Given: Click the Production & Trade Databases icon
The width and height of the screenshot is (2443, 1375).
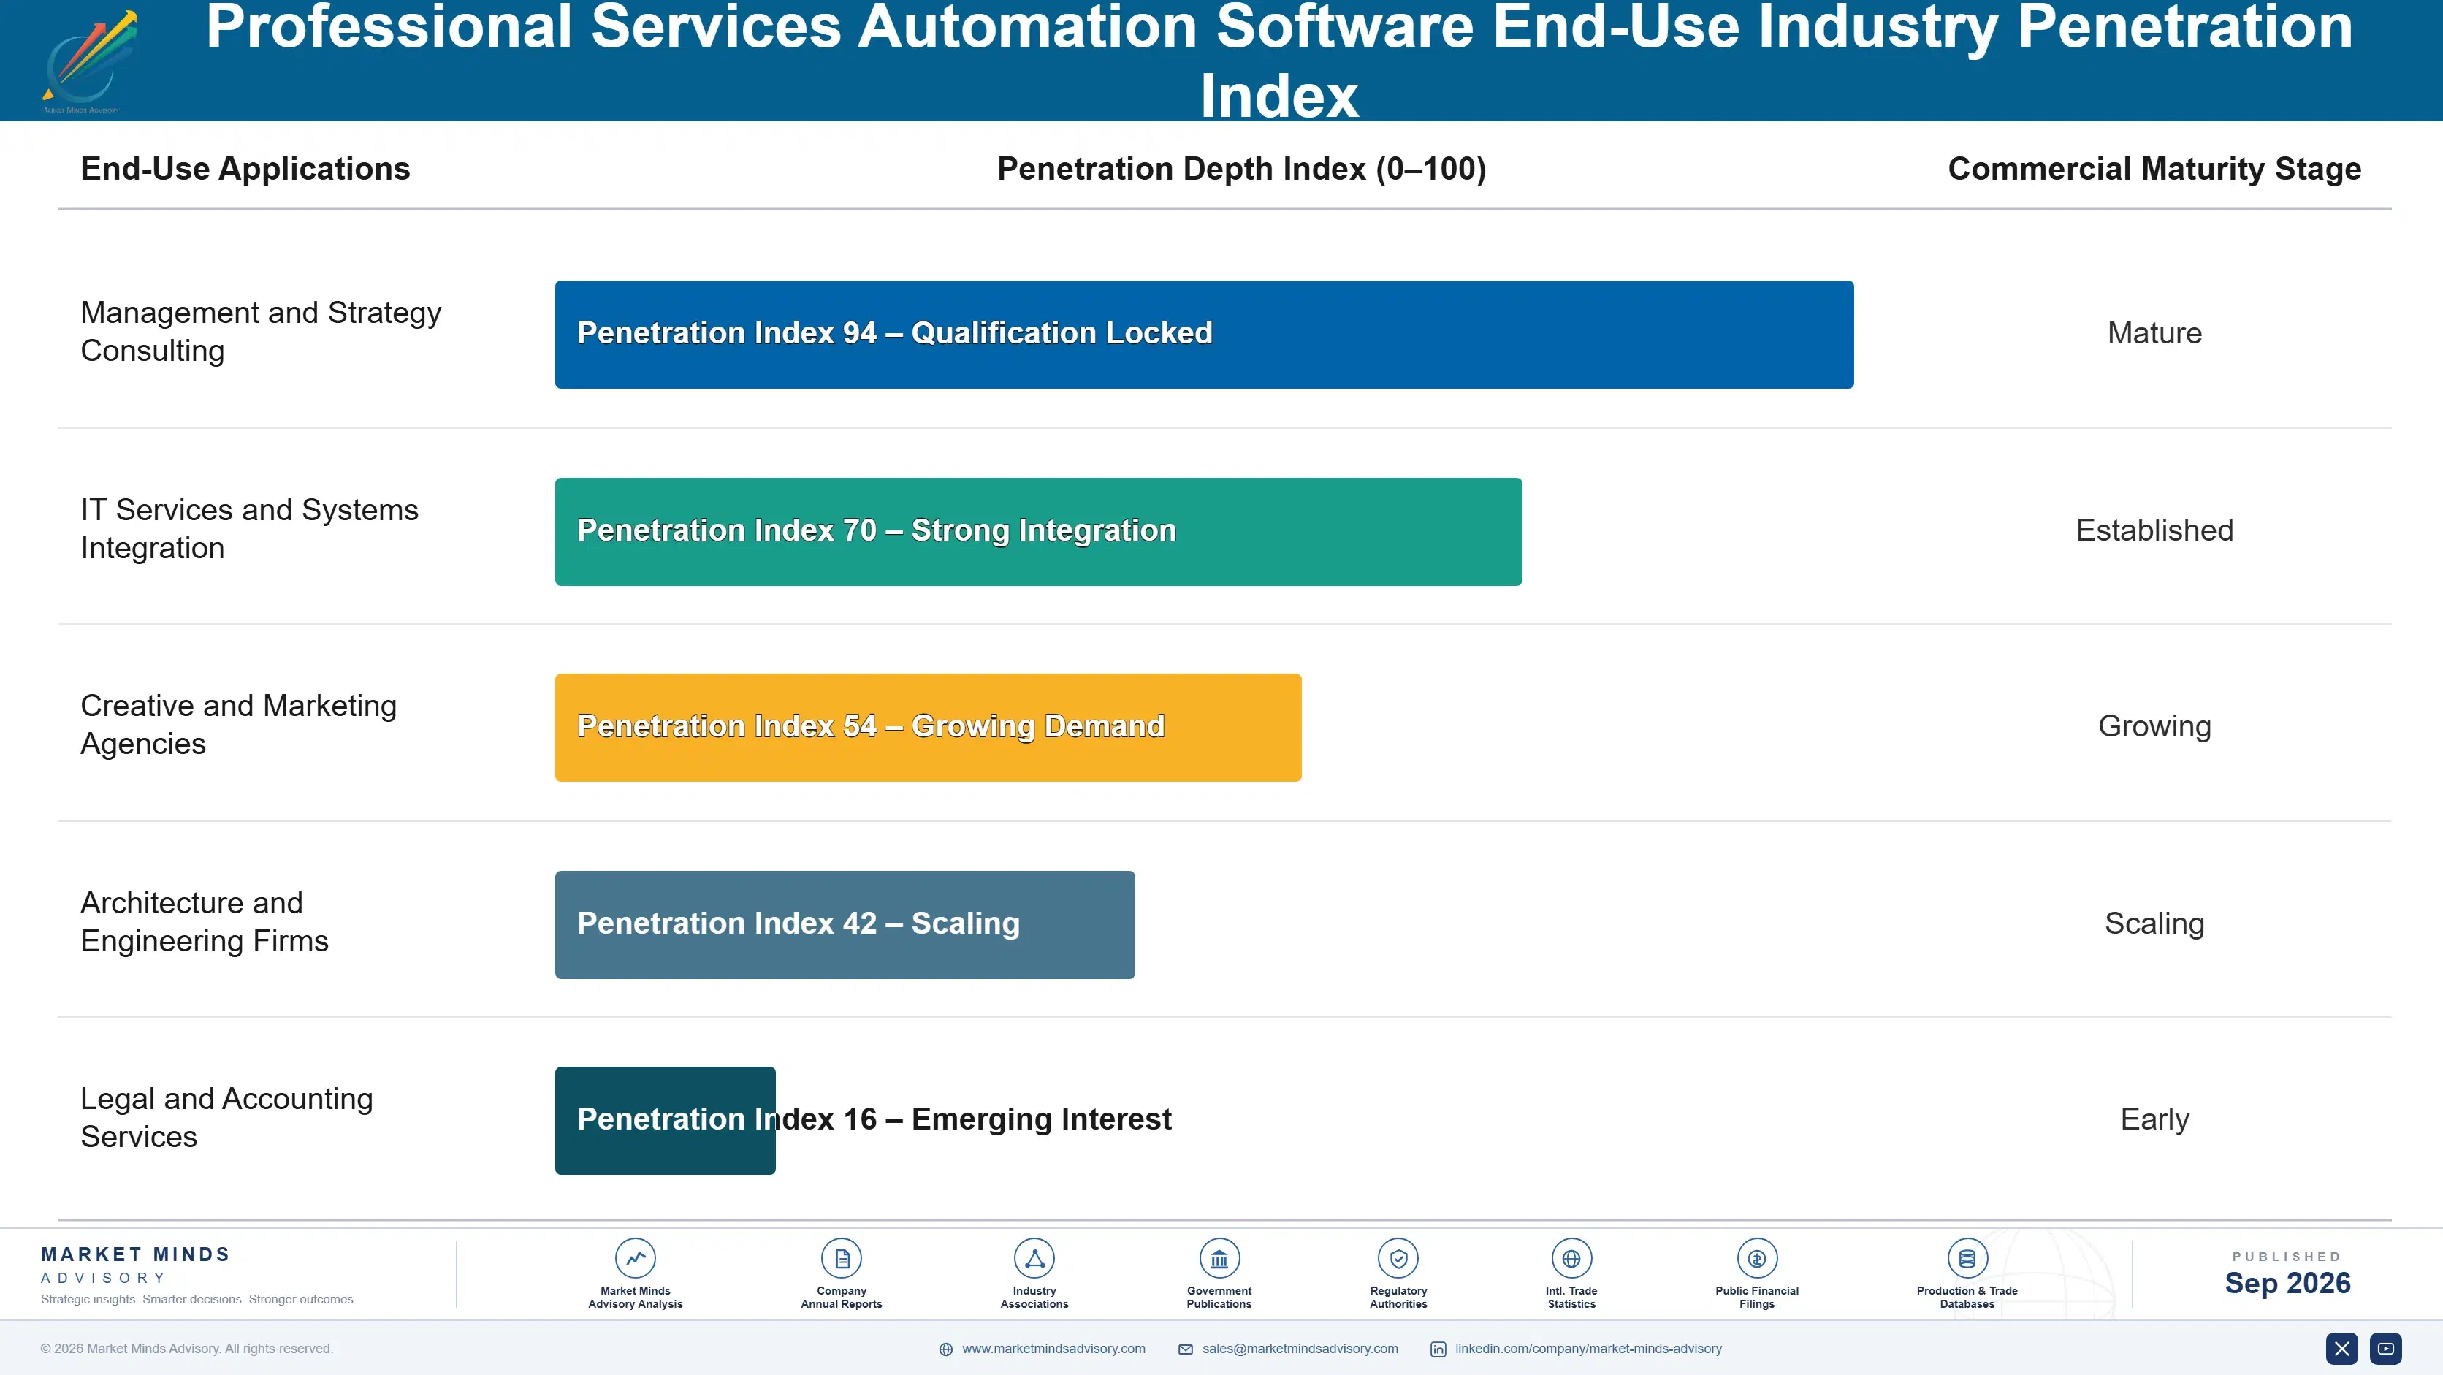Looking at the screenshot, I should 1967,1258.
